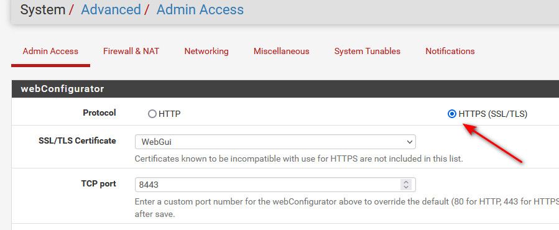Open the SSL/TLS Certificate WebGui dropdown

pos(275,142)
